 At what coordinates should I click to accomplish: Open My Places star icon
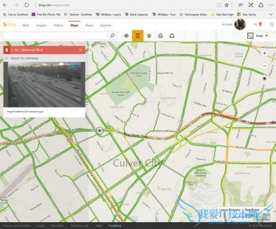(x=149, y=36)
